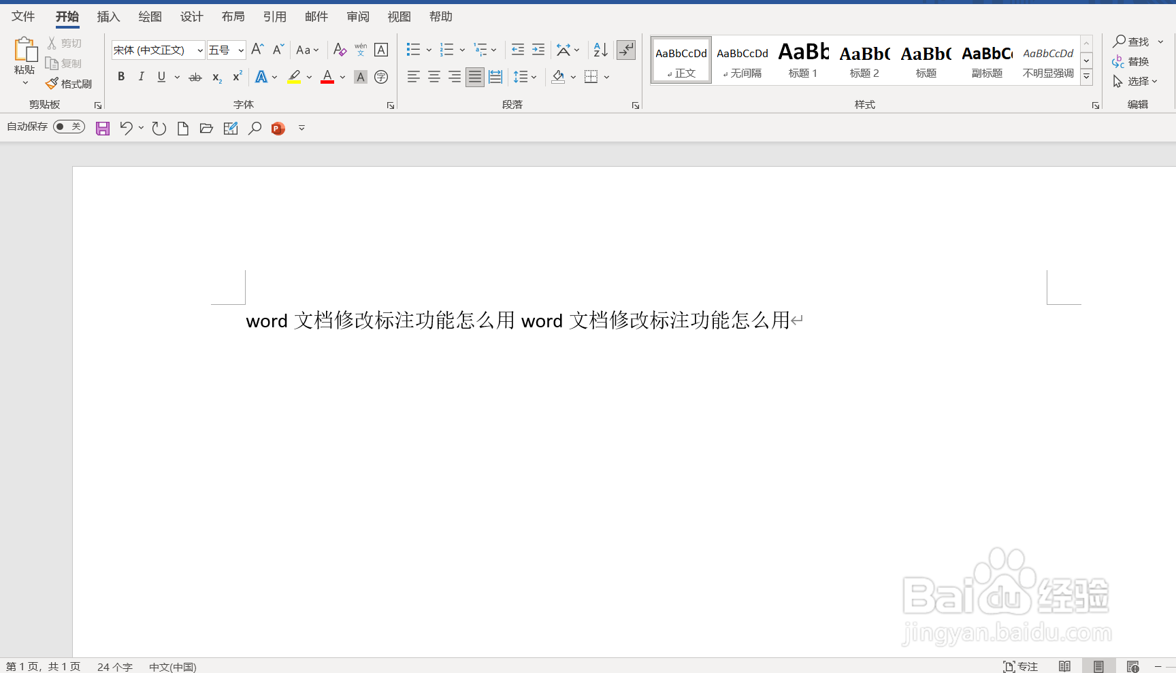Image resolution: width=1176 pixels, height=673 pixels.
Task: Increase font size with the grow-font icon
Action: click(x=257, y=50)
